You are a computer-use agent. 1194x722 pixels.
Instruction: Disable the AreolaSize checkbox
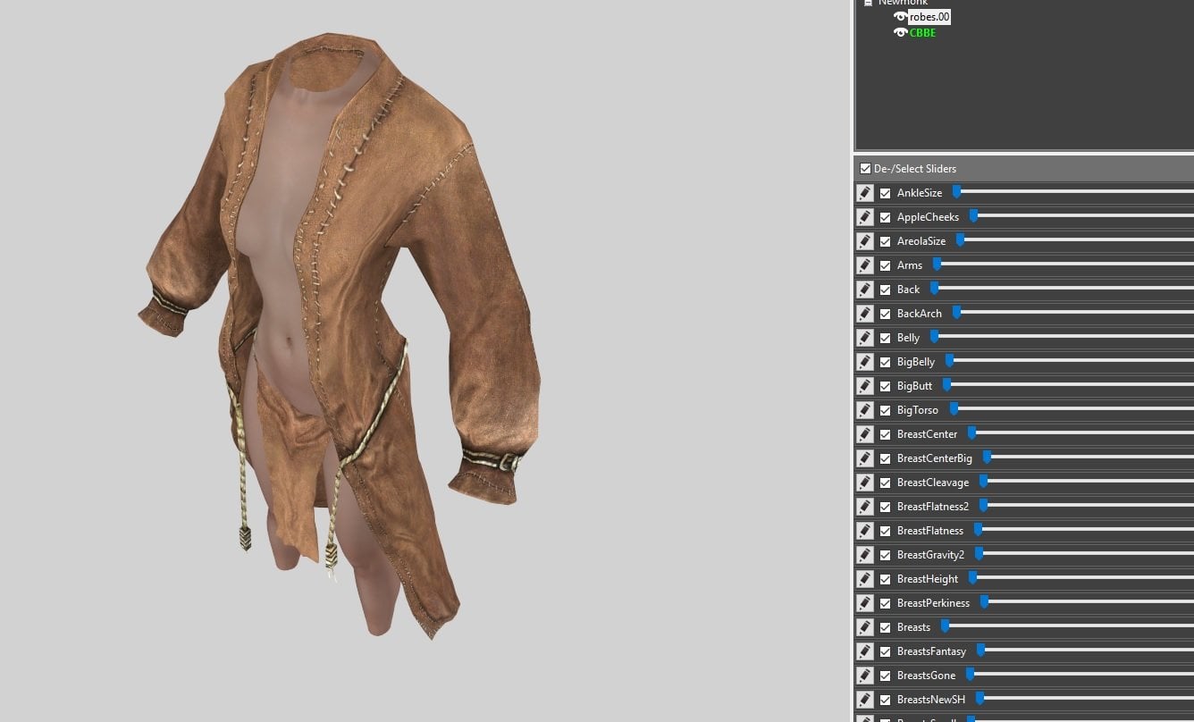click(x=885, y=241)
